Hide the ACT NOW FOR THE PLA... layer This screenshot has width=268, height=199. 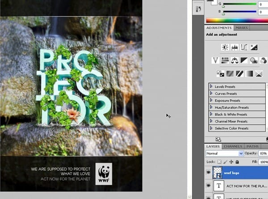(208, 185)
